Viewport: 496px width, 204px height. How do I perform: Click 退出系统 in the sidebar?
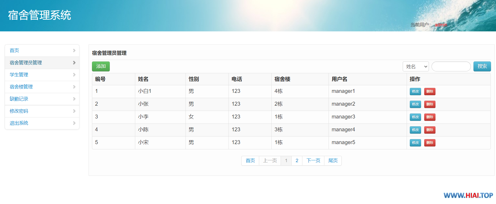tap(42, 123)
